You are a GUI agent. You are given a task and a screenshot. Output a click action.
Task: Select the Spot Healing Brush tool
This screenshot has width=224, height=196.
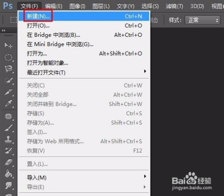[x=9, y=116]
